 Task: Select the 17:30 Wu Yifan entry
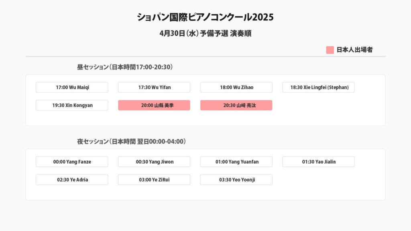[x=154, y=87]
